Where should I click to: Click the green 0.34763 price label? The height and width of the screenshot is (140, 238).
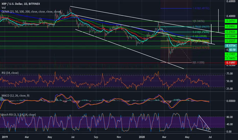click(231, 21)
